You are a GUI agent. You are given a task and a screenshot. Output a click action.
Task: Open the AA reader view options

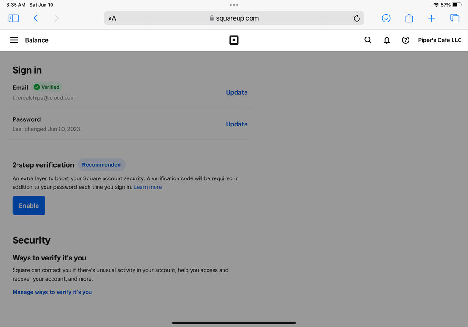coord(112,19)
